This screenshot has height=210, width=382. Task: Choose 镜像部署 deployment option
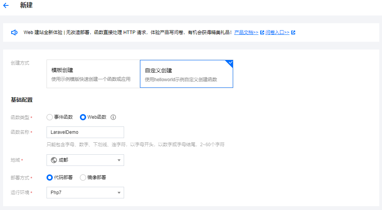click(83, 178)
